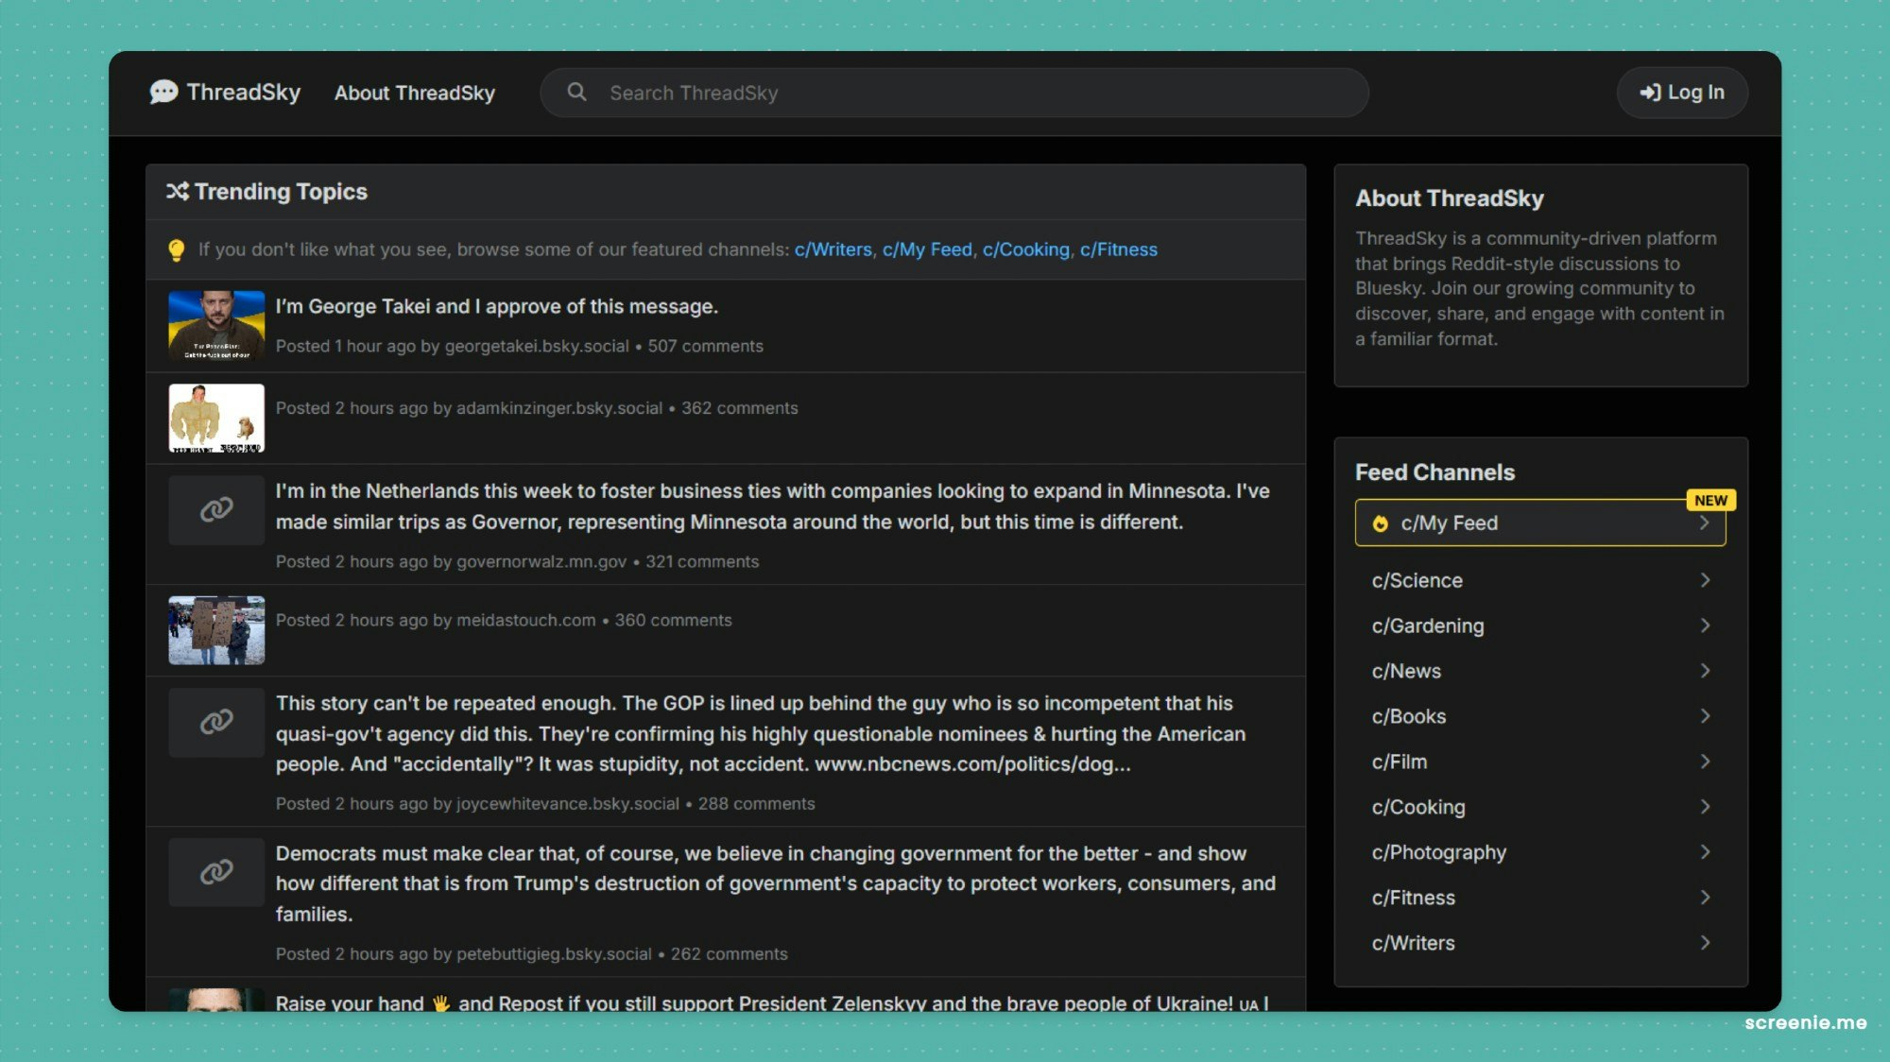Click the Feed Channels heading
Screen dimensions: 1890x1062
pos(1435,472)
